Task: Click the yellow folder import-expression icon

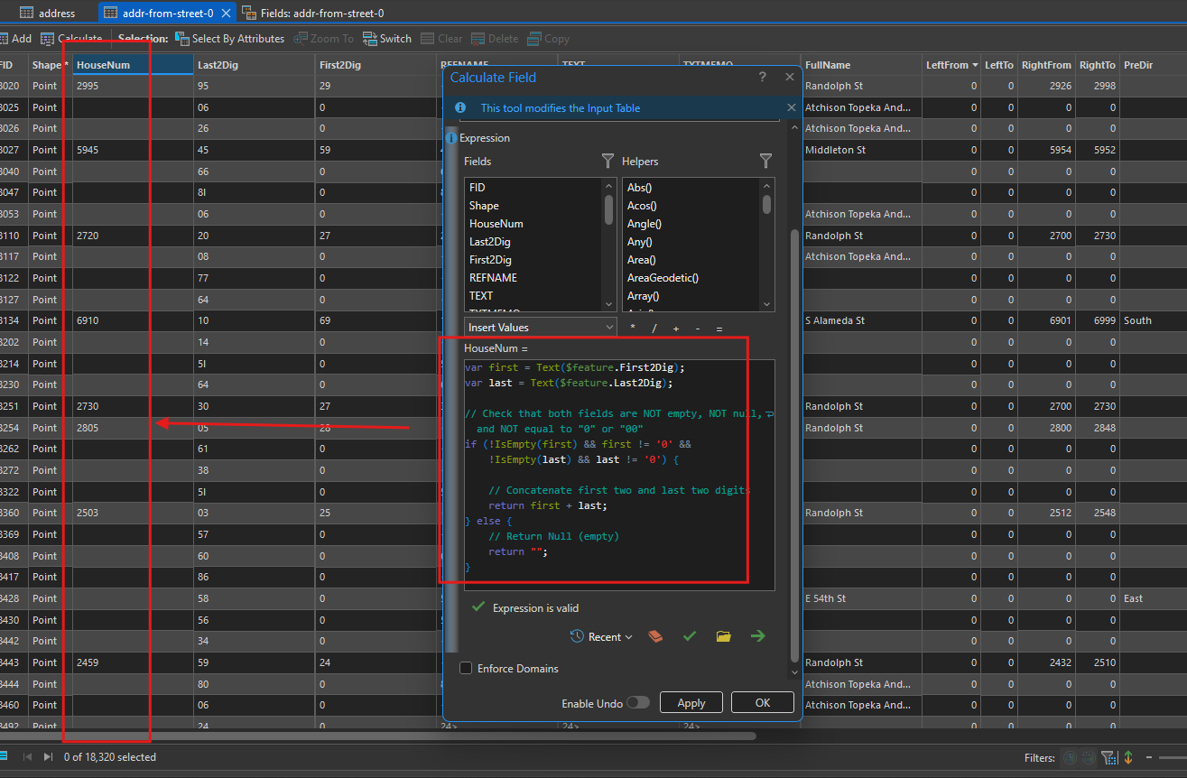Action: [x=723, y=637]
